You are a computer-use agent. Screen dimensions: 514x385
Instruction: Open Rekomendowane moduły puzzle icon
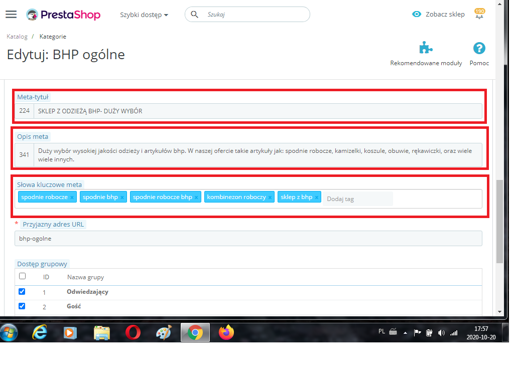[426, 48]
